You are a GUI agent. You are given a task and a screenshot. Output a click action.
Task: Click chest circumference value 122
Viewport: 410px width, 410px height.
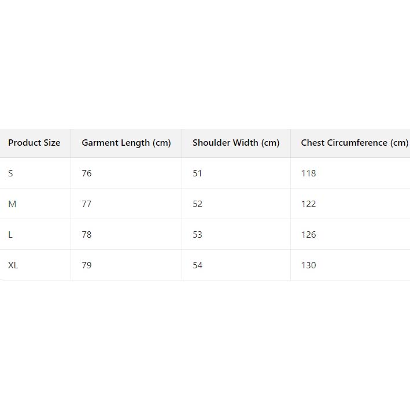click(309, 204)
